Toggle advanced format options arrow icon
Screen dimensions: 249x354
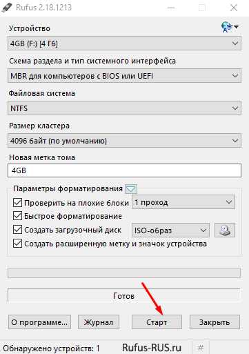[x=131, y=189]
